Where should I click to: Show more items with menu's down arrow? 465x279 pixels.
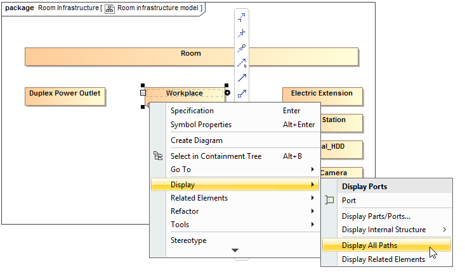click(235, 251)
